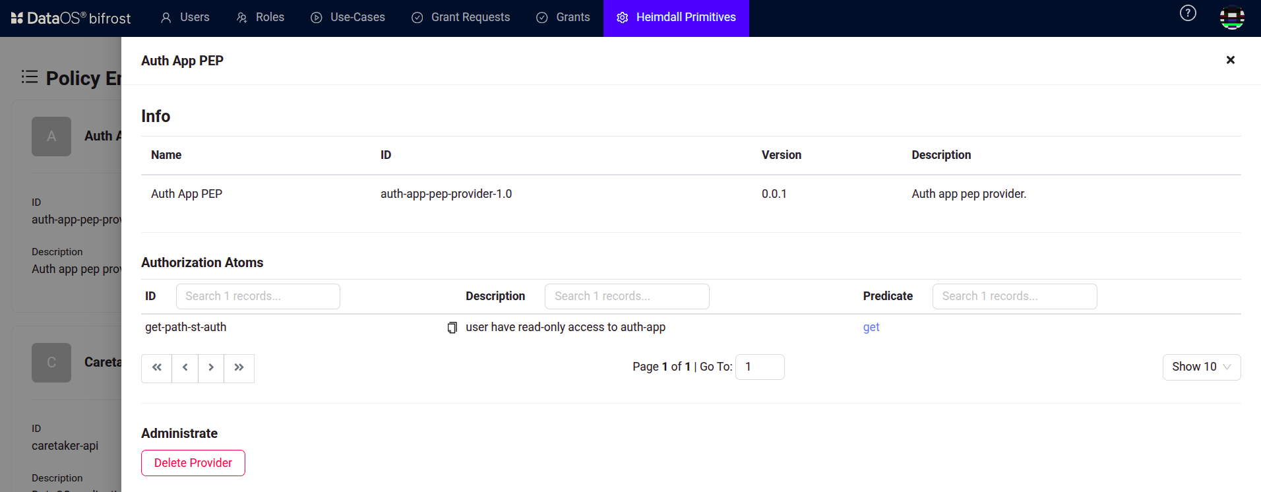Click the Description search field
The image size is (1261, 492).
(x=627, y=296)
